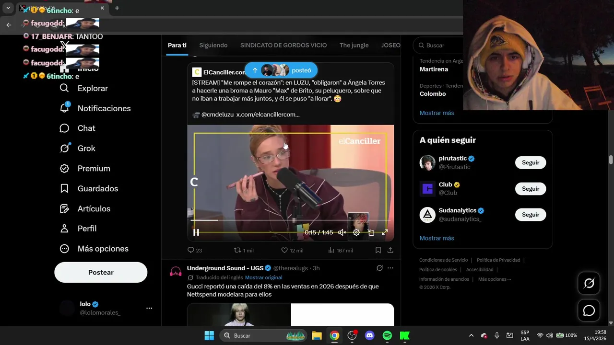614x345 pixels.
Task: Open Premium in the sidebar
Action: (x=84, y=168)
